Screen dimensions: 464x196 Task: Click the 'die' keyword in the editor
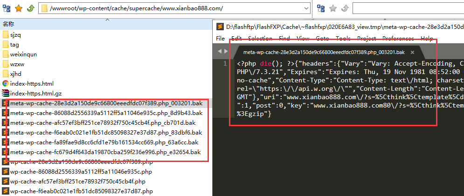[x=265, y=63]
